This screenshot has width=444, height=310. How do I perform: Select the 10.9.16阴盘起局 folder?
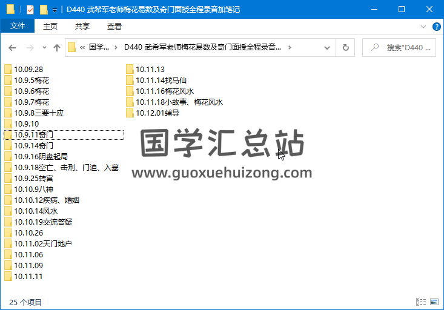(36, 157)
